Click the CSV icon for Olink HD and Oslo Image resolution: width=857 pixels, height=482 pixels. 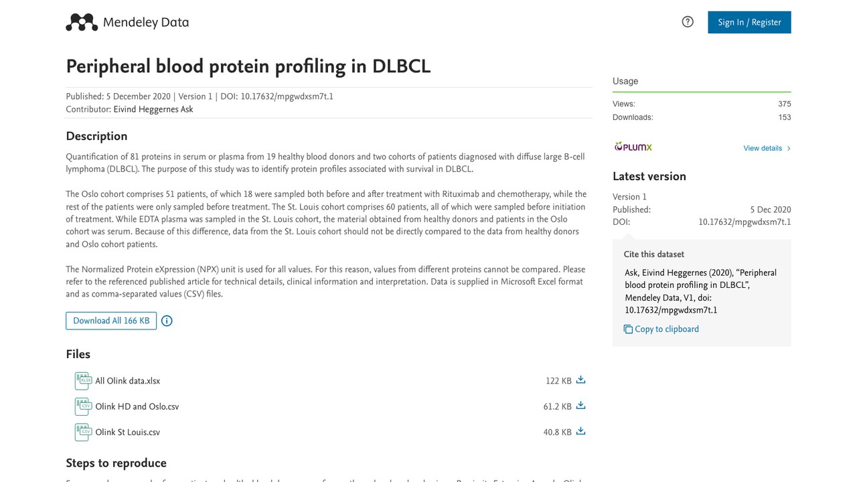[83, 406]
